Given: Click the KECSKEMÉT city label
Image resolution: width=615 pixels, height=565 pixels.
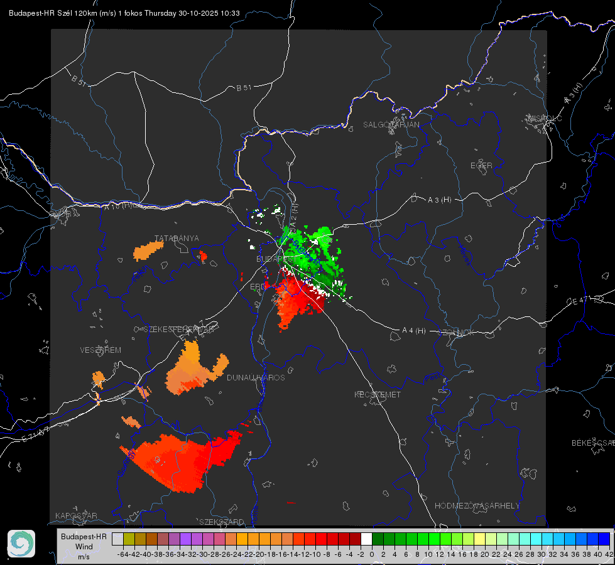Looking at the screenshot, I should (378, 394).
